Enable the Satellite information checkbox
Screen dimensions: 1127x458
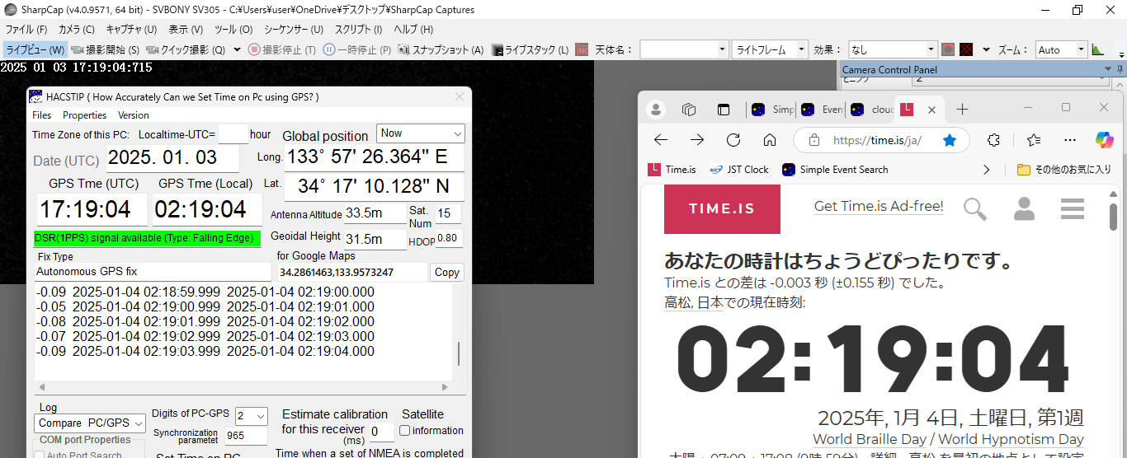pos(405,430)
